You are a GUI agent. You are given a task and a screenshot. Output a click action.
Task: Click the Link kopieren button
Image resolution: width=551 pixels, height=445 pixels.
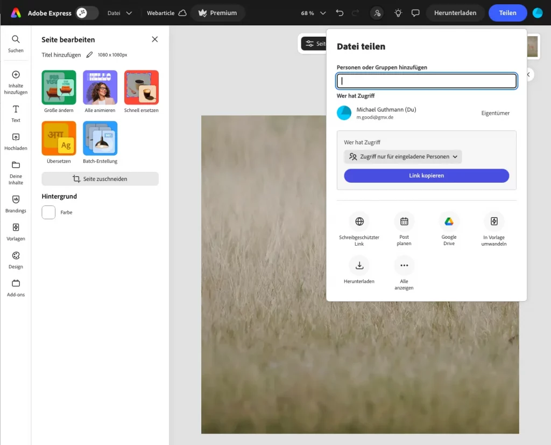click(x=426, y=176)
